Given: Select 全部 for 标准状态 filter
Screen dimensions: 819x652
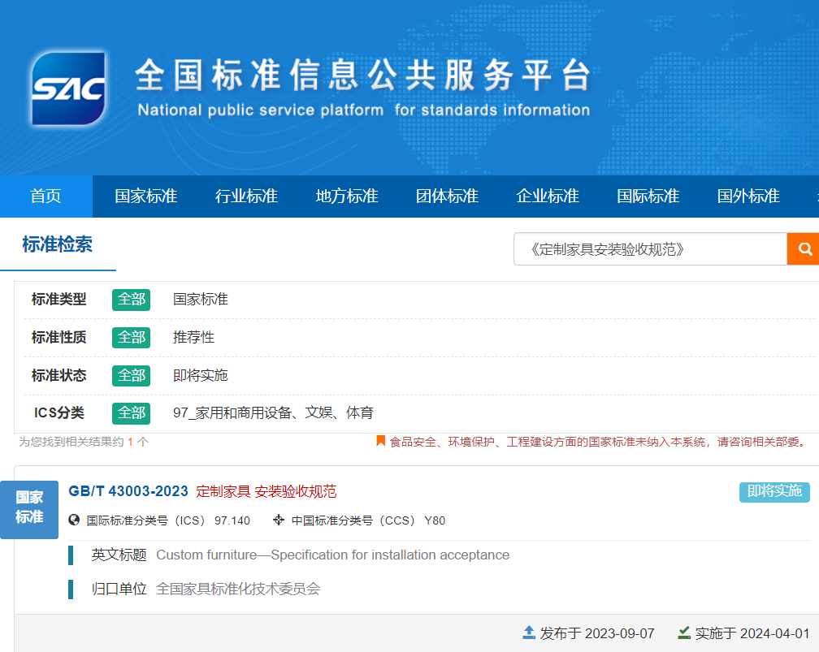Looking at the screenshot, I should (131, 375).
